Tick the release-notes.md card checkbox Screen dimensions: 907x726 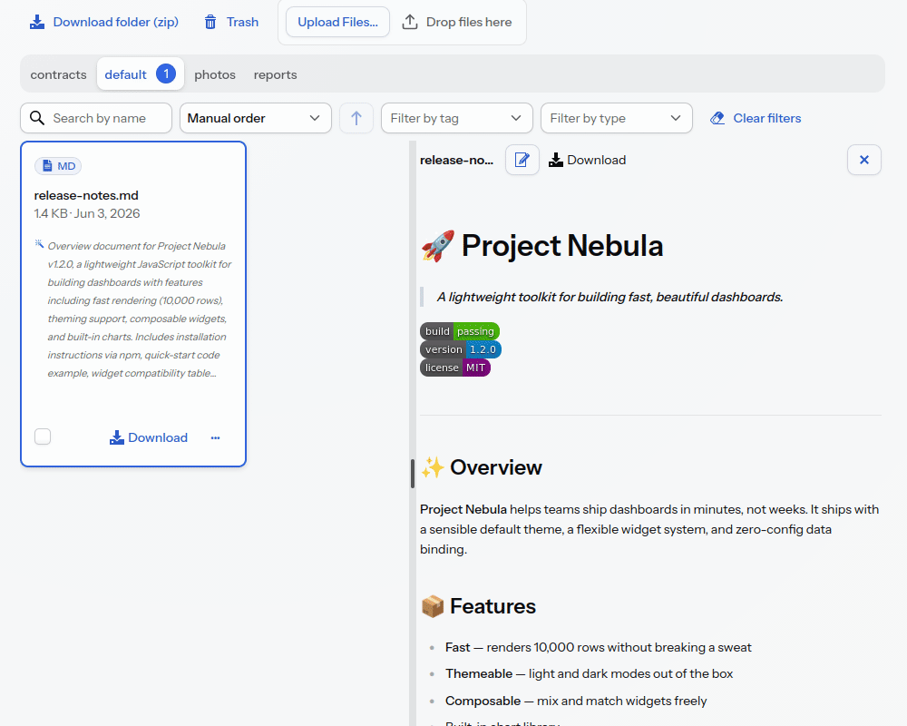tap(43, 437)
